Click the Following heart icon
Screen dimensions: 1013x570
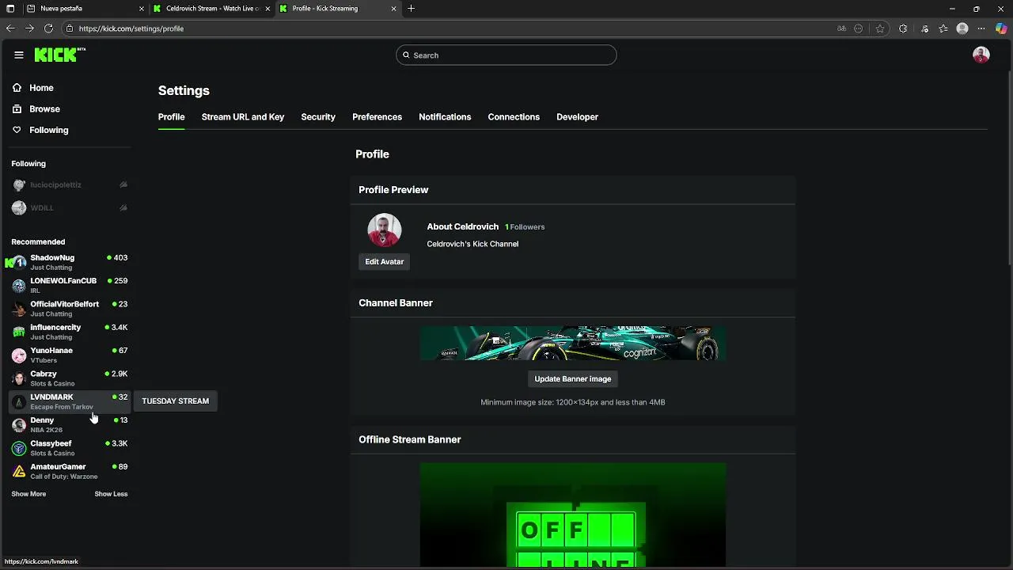pos(17,130)
